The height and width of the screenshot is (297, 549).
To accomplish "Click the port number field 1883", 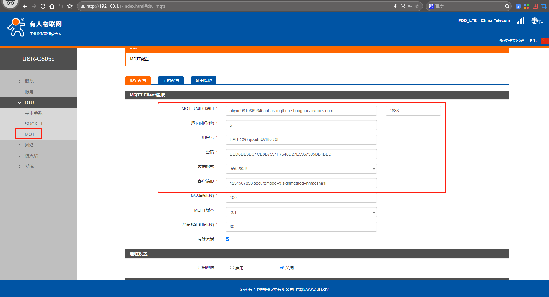I will coord(413,111).
